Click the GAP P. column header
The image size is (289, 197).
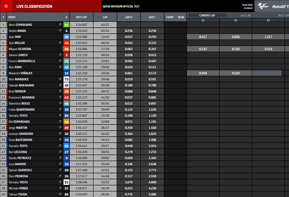coord(129,17)
